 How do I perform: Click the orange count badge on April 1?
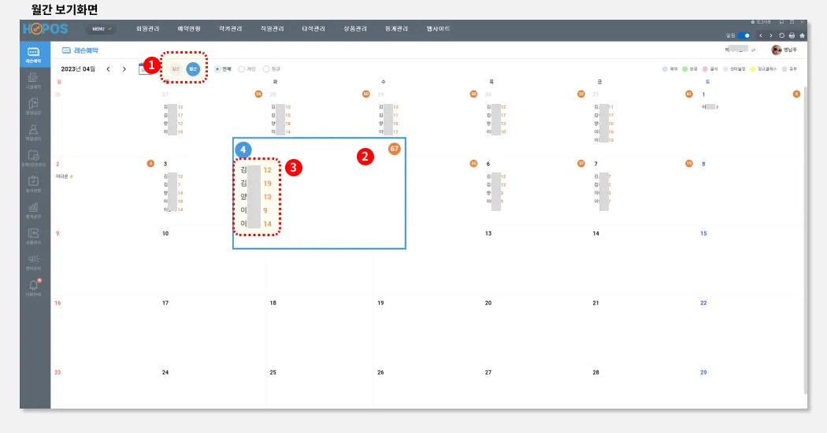[x=796, y=94]
